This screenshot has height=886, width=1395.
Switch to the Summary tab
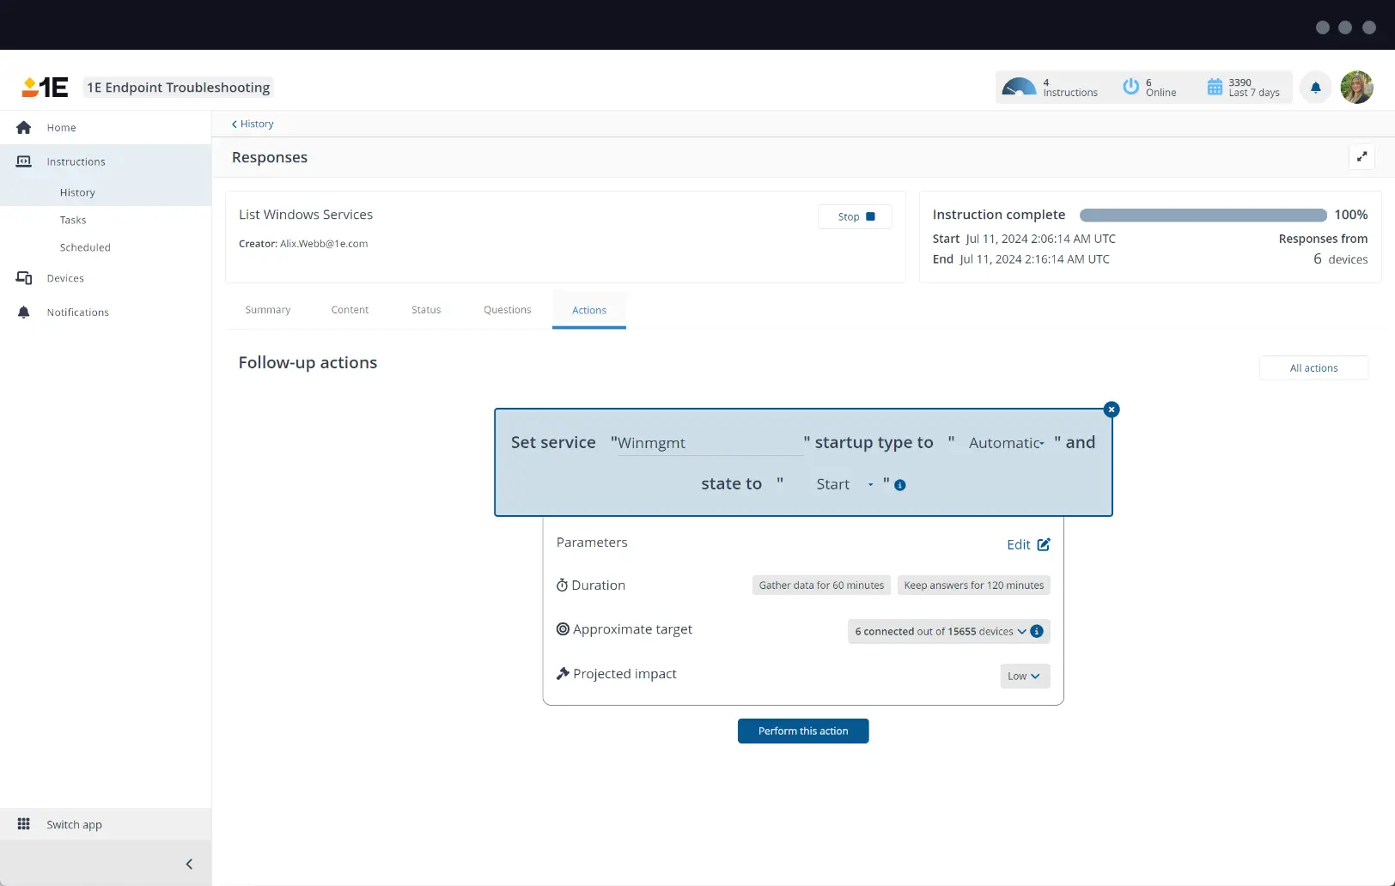(267, 309)
